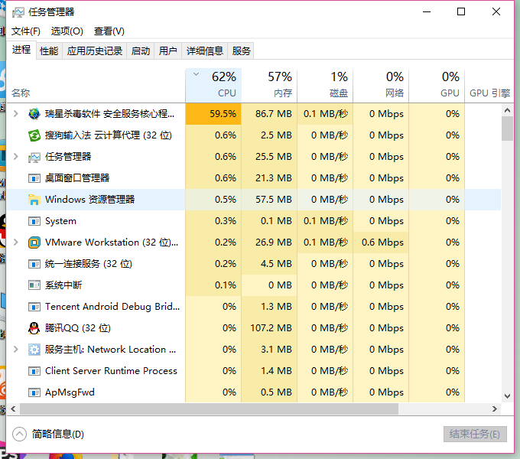Click the Windows 资源管理器 folder icon
This screenshot has height=459, width=520.
34,200
